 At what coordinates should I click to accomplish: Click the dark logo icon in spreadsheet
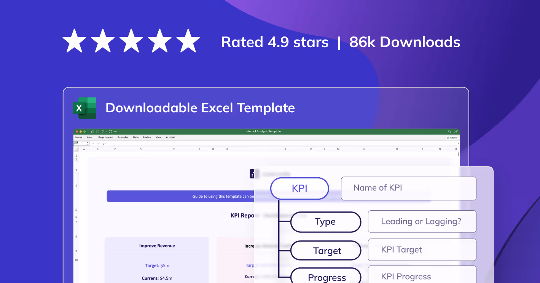[254, 174]
